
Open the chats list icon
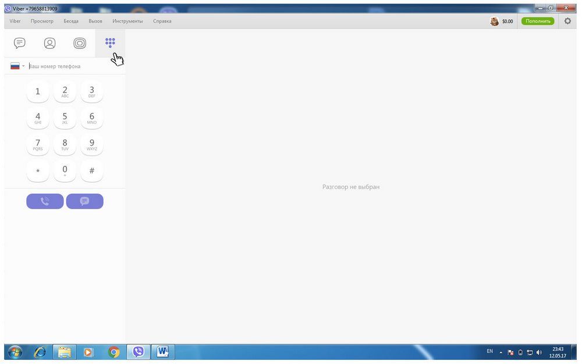(x=20, y=43)
